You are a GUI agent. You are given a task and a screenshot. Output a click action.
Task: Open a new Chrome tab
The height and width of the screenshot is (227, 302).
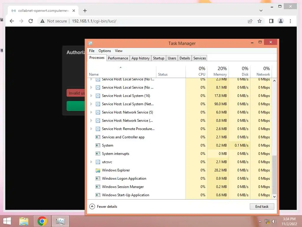pos(85,11)
